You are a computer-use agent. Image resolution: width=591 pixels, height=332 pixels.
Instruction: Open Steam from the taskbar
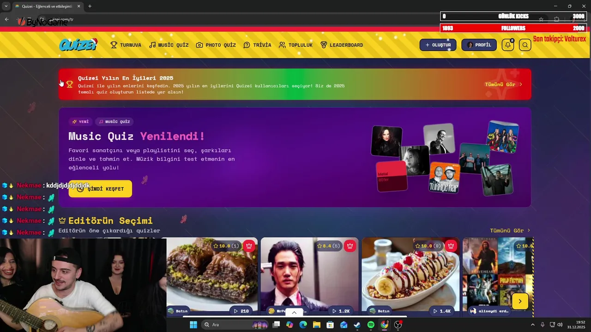(357, 325)
